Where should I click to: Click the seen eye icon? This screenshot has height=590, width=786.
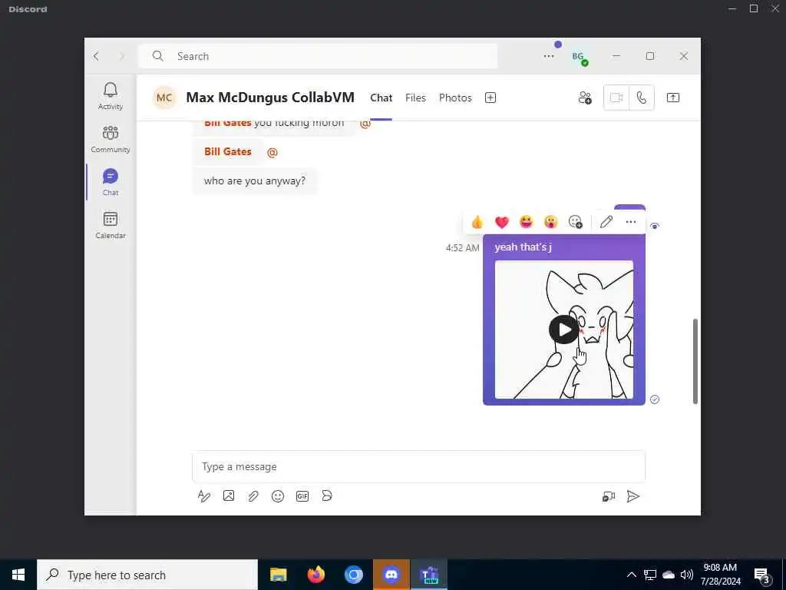click(655, 226)
